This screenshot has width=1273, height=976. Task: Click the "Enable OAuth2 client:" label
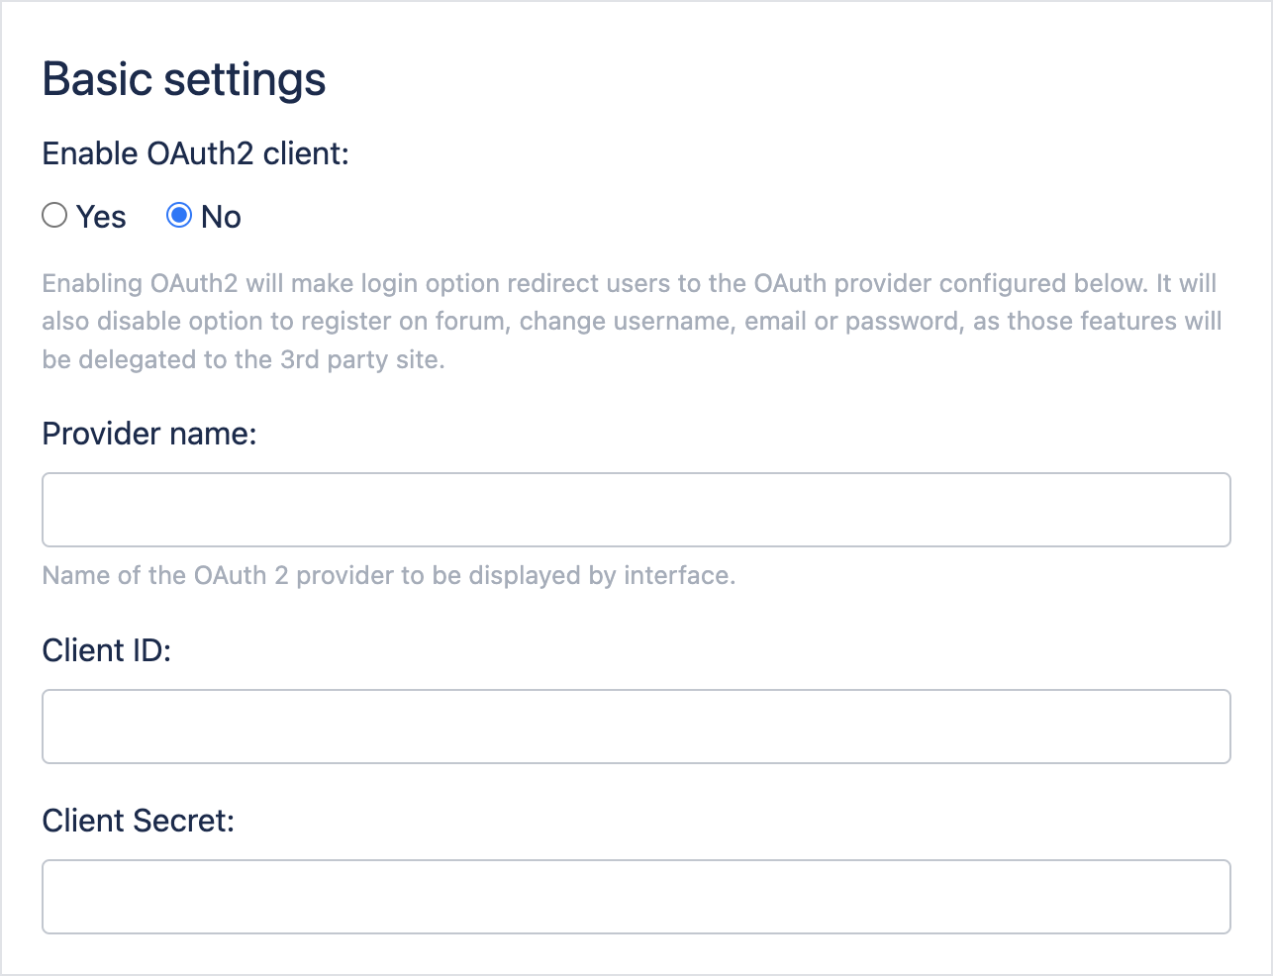196,153
